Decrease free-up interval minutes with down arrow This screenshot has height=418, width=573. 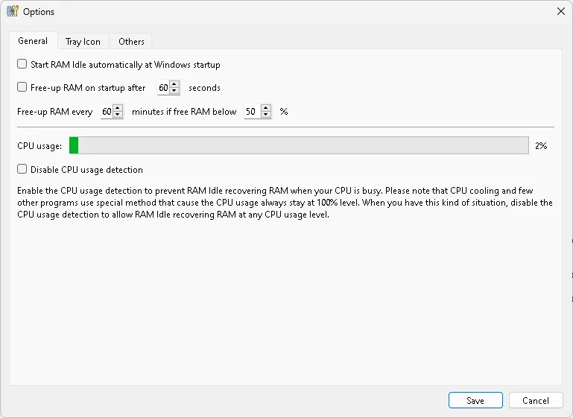(x=117, y=115)
